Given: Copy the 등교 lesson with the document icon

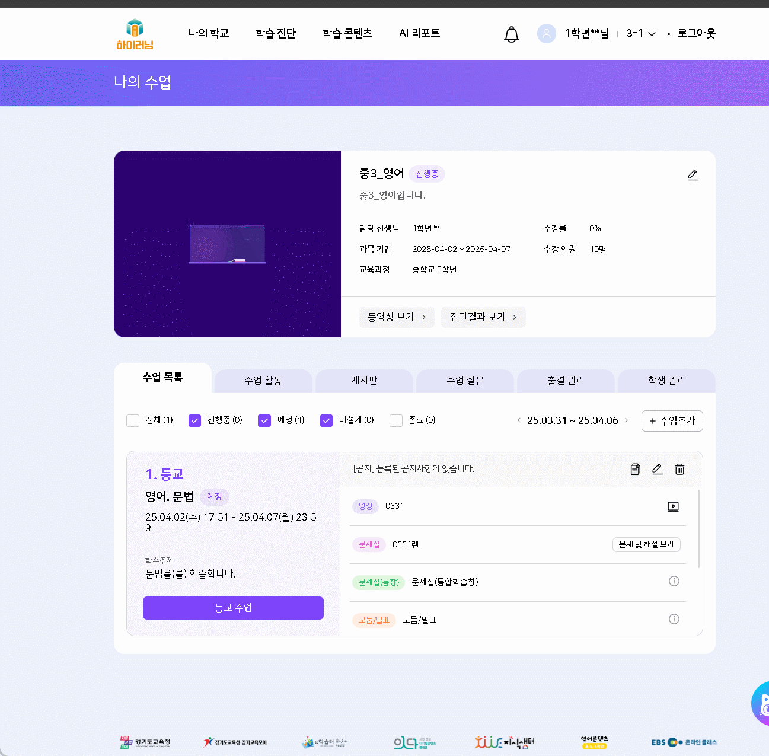Looking at the screenshot, I should (635, 469).
